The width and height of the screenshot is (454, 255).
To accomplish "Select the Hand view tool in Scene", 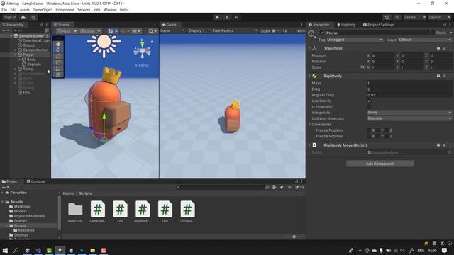I will pyautogui.click(x=58, y=44).
